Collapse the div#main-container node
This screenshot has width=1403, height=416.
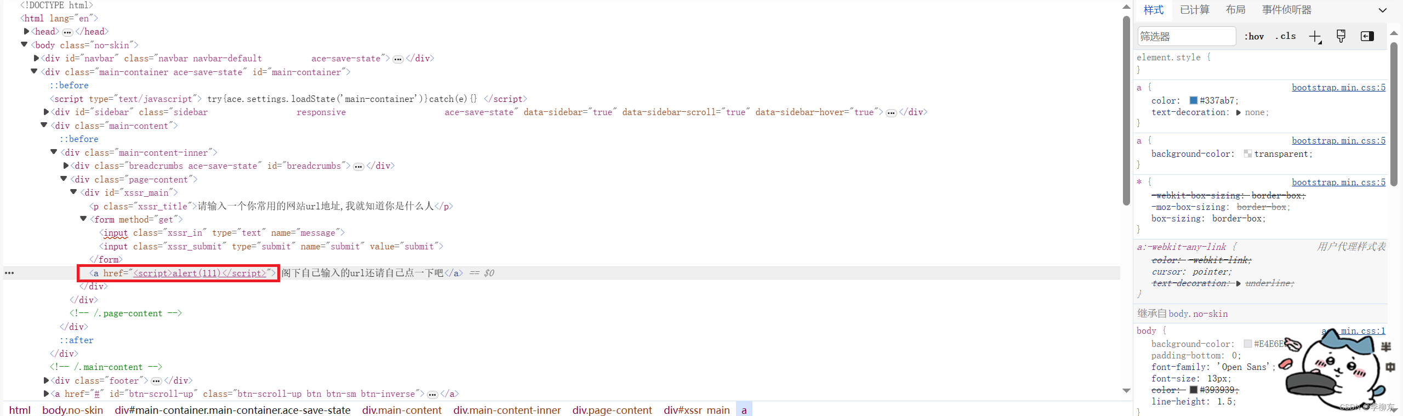point(34,71)
